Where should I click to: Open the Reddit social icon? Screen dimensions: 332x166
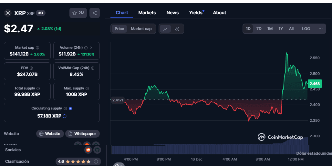coord(88,150)
